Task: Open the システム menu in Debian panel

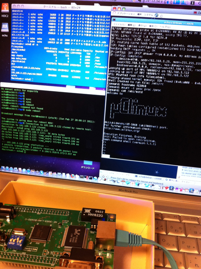Action: click(148, 15)
